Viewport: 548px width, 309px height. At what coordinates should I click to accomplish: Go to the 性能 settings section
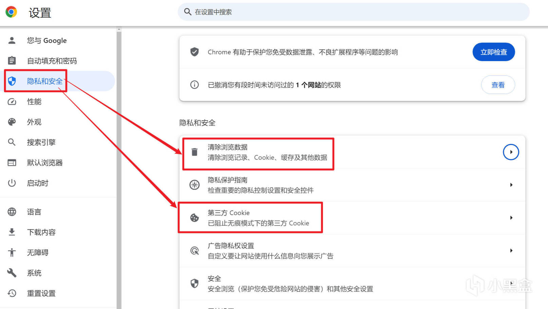point(58,102)
